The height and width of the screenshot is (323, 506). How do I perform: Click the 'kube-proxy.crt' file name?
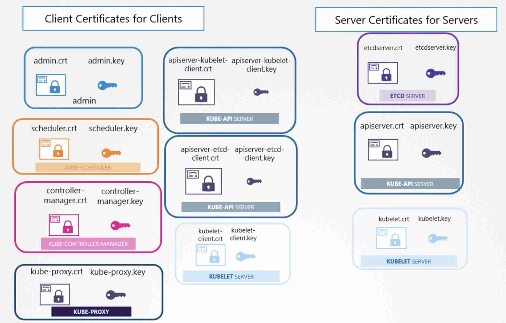(x=57, y=271)
